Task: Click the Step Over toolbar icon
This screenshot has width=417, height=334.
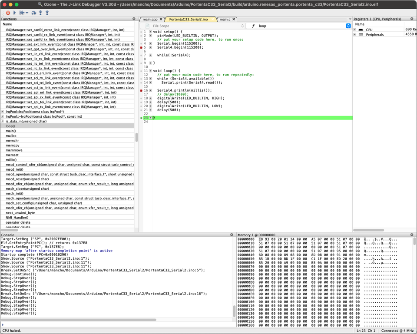Action: click(x=34, y=13)
